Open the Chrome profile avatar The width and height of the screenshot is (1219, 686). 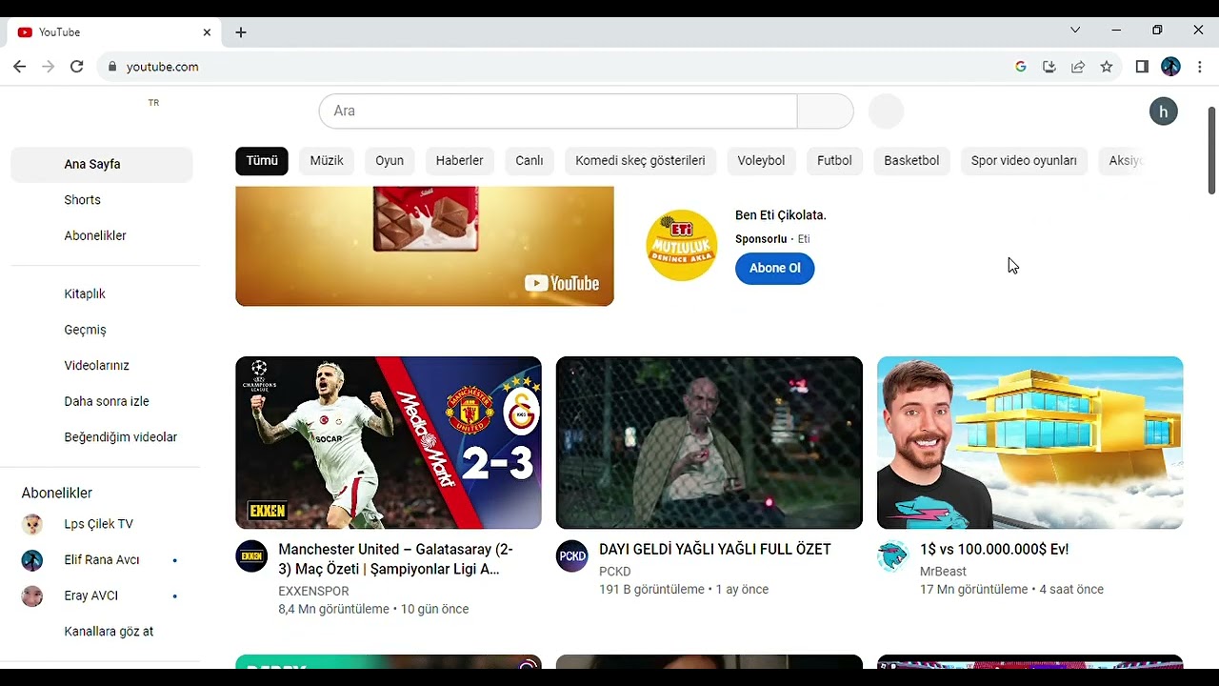(1170, 67)
